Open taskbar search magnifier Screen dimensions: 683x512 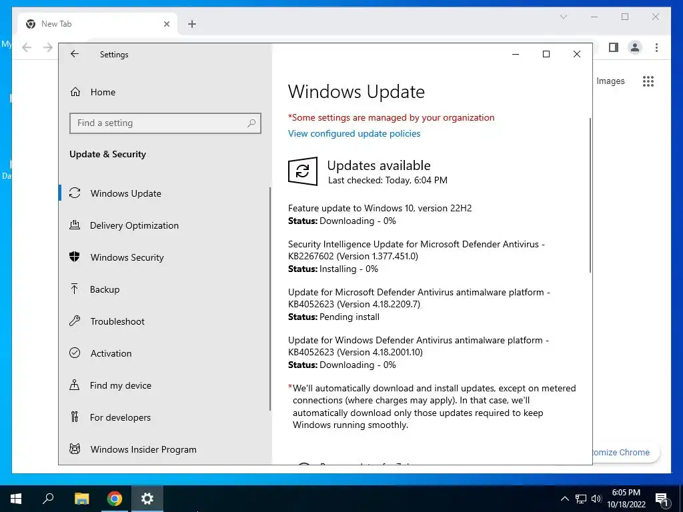tap(48, 499)
